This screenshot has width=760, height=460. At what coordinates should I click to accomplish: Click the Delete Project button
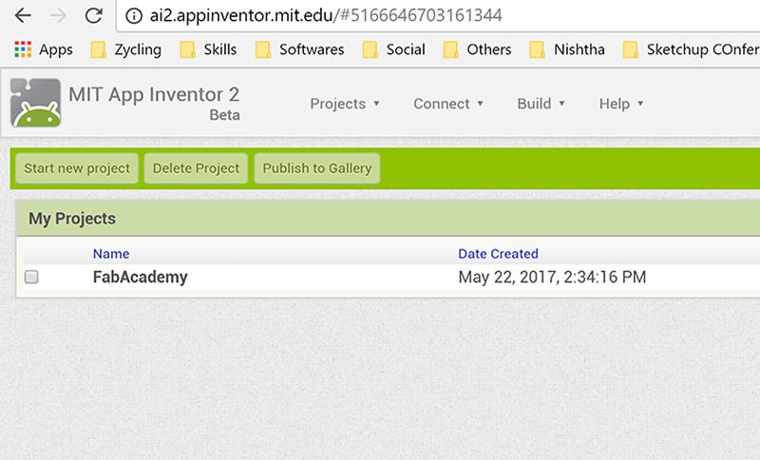point(196,168)
